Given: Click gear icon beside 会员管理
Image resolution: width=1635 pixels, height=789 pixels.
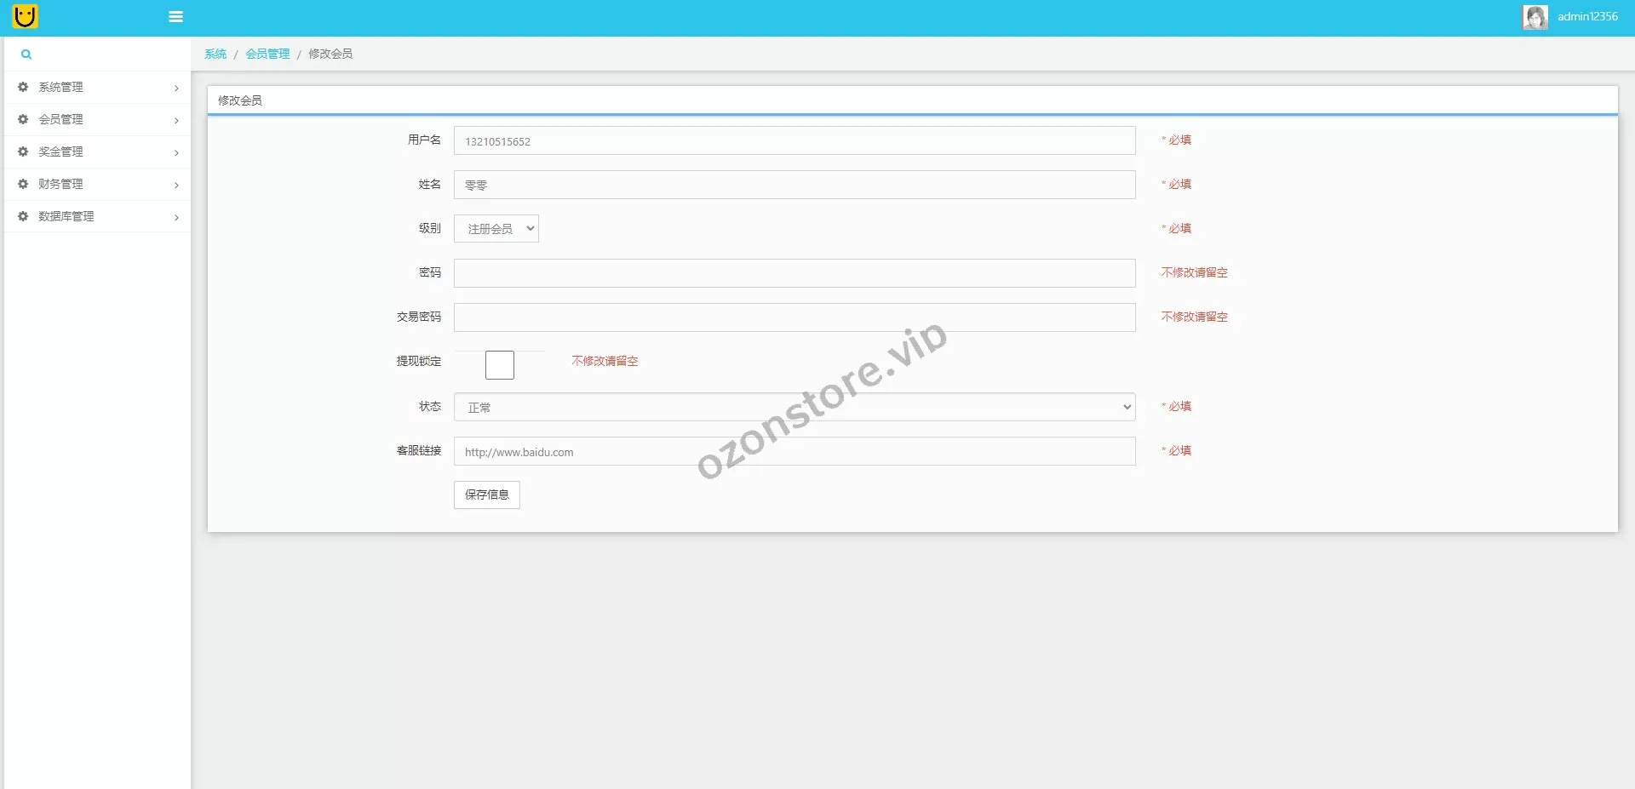Looking at the screenshot, I should [x=23, y=119].
